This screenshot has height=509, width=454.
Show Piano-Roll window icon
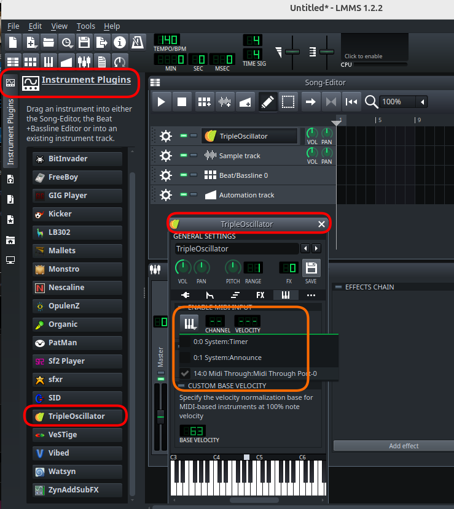tap(49, 61)
